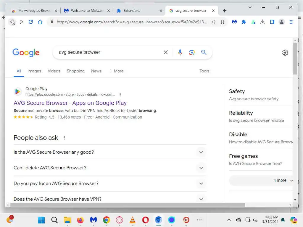The width and height of the screenshot is (303, 227).
Task: Search by image with Lens icon
Action: [192, 52]
